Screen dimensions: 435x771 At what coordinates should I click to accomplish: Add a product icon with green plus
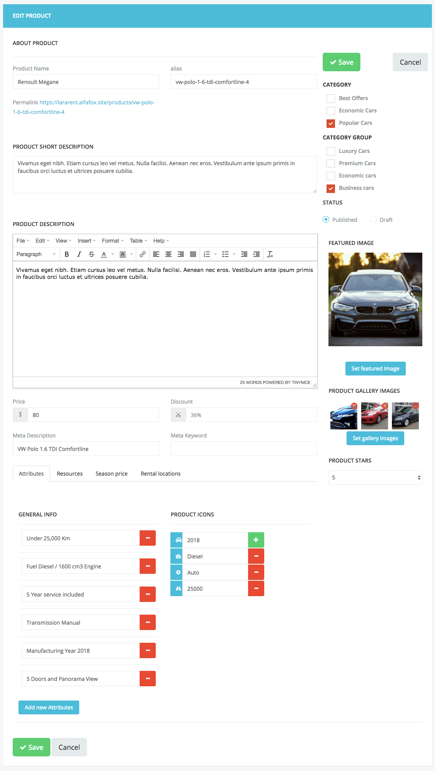pos(256,540)
